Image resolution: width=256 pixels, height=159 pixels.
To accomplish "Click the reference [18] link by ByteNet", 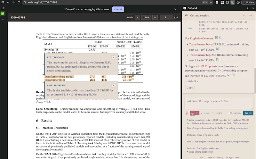I will (57, 50).
